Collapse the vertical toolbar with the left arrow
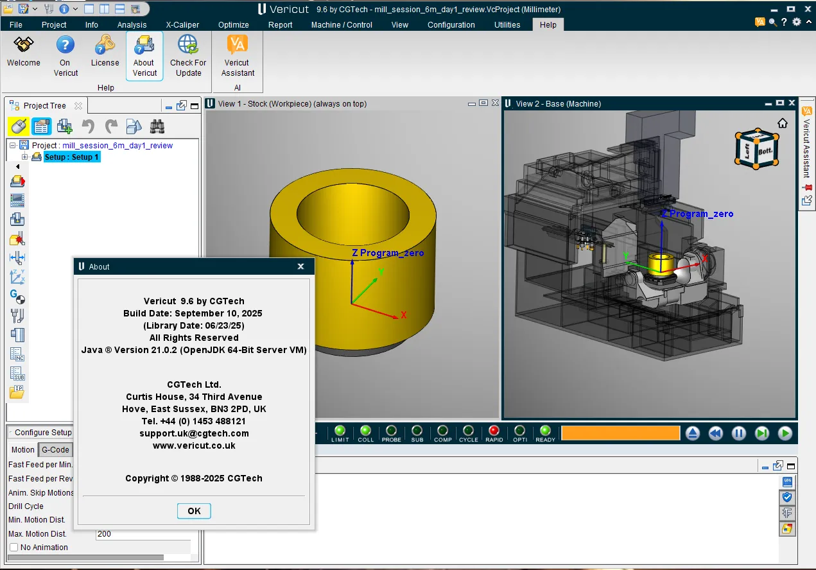The image size is (816, 570). click(x=17, y=167)
